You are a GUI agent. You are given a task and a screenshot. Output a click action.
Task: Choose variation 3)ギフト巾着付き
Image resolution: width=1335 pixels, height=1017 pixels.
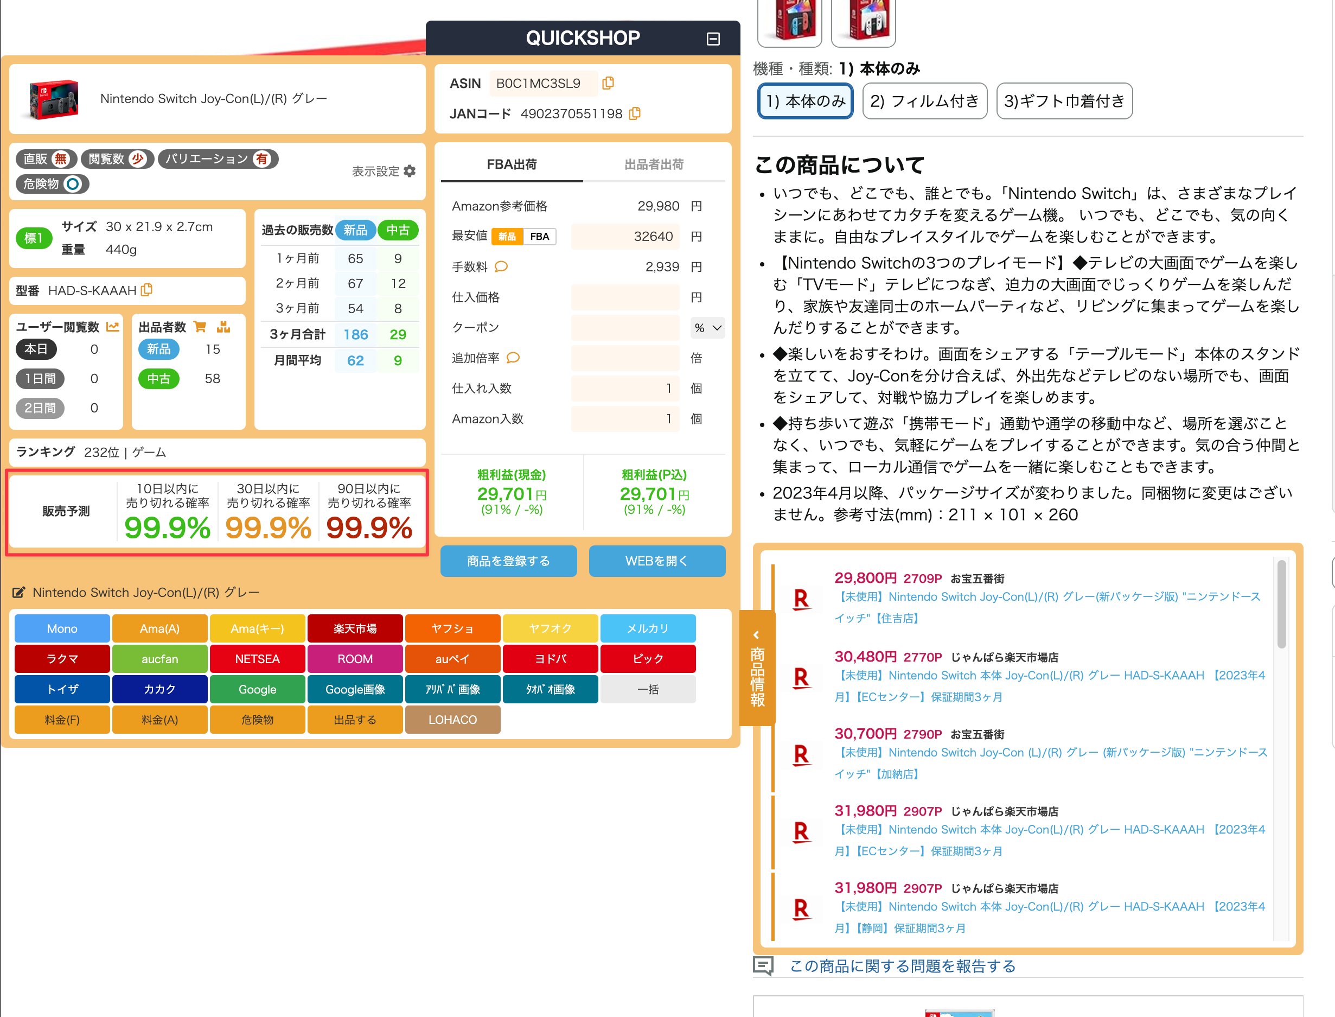coord(1064,101)
